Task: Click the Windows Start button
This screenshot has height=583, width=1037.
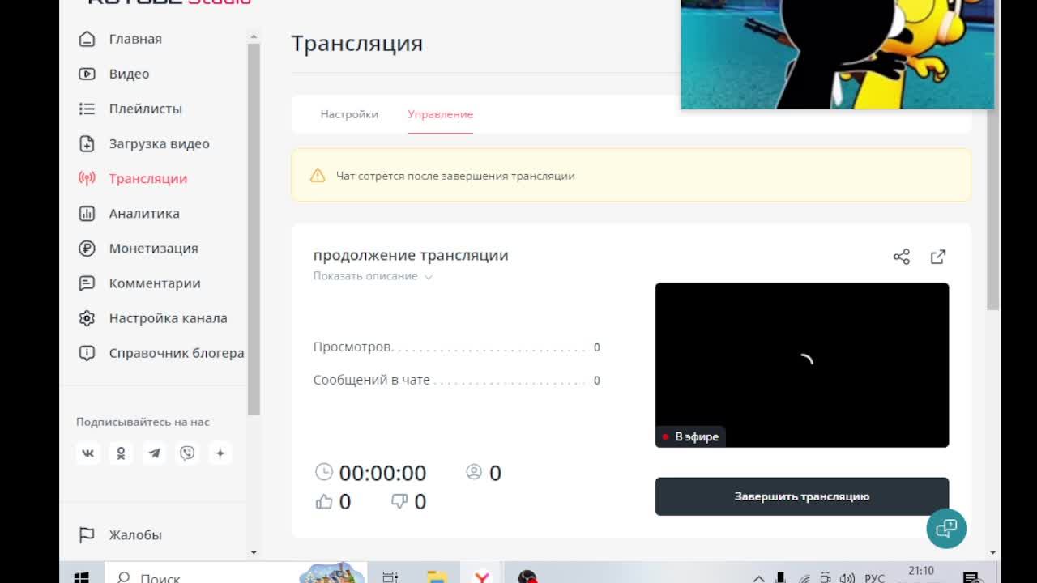Action: pos(82,577)
